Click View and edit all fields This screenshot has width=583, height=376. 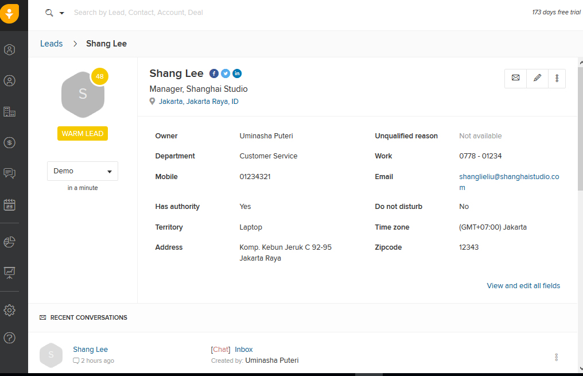point(523,286)
